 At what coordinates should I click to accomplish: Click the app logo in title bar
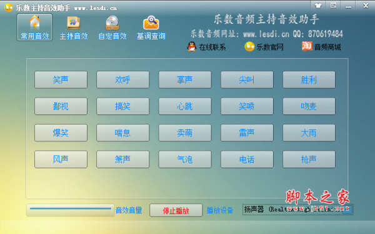(x=8, y=8)
